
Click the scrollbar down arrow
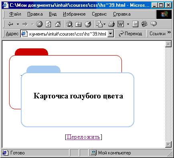click(168, 144)
